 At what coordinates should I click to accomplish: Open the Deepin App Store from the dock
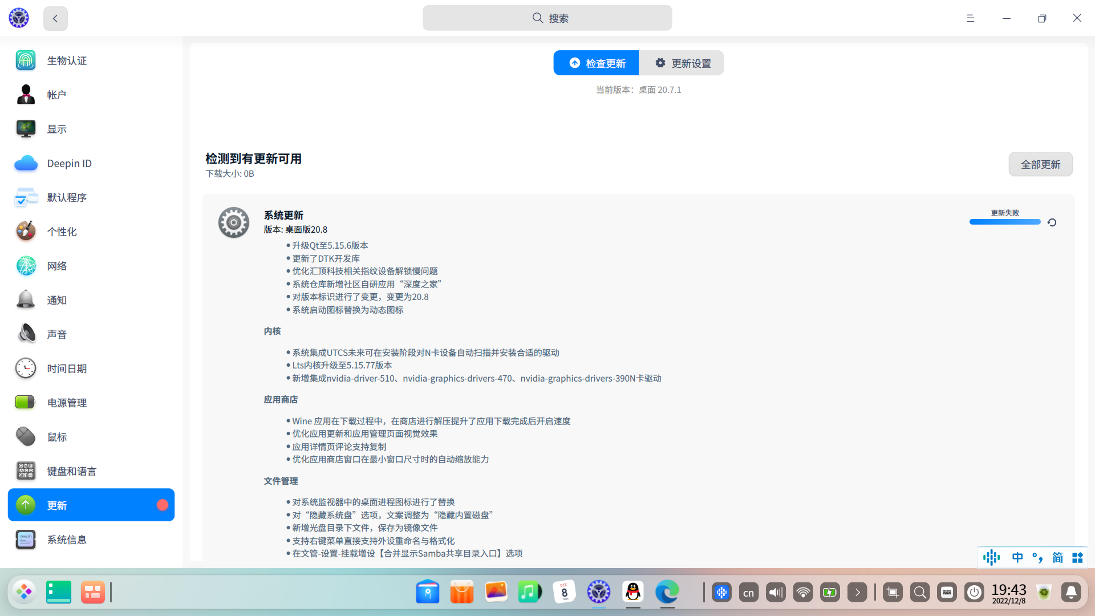pyautogui.click(x=462, y=592)
